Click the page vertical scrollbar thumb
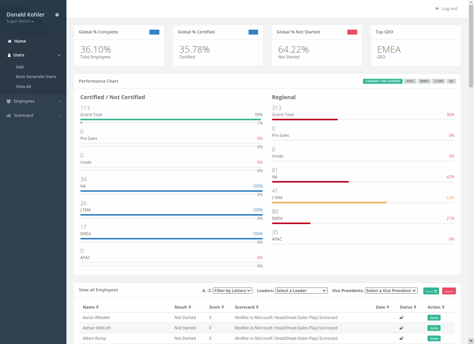This screenshot has width=474, height=344. tap(471, 47)
